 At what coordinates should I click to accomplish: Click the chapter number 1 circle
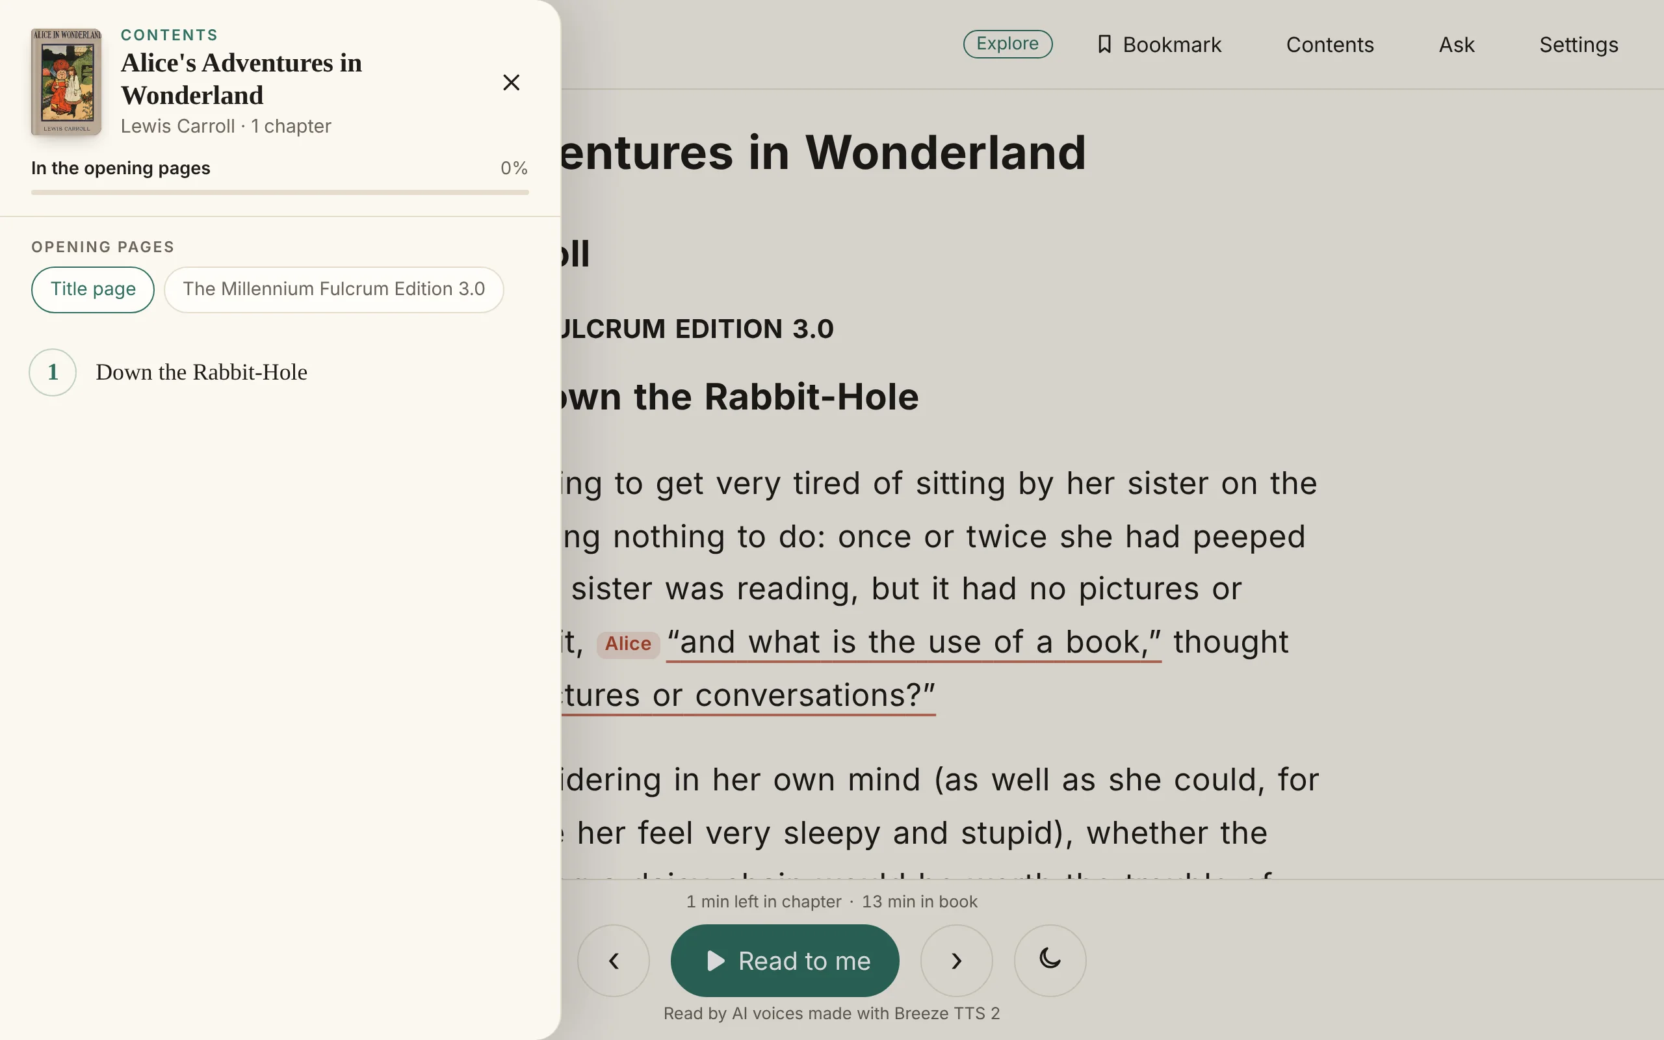pos(53,372)
